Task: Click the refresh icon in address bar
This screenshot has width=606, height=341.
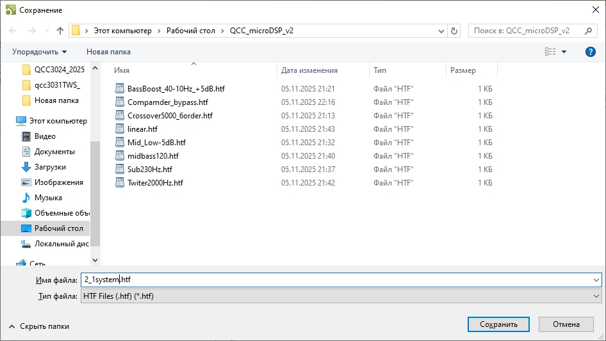Action: (455, 31)
